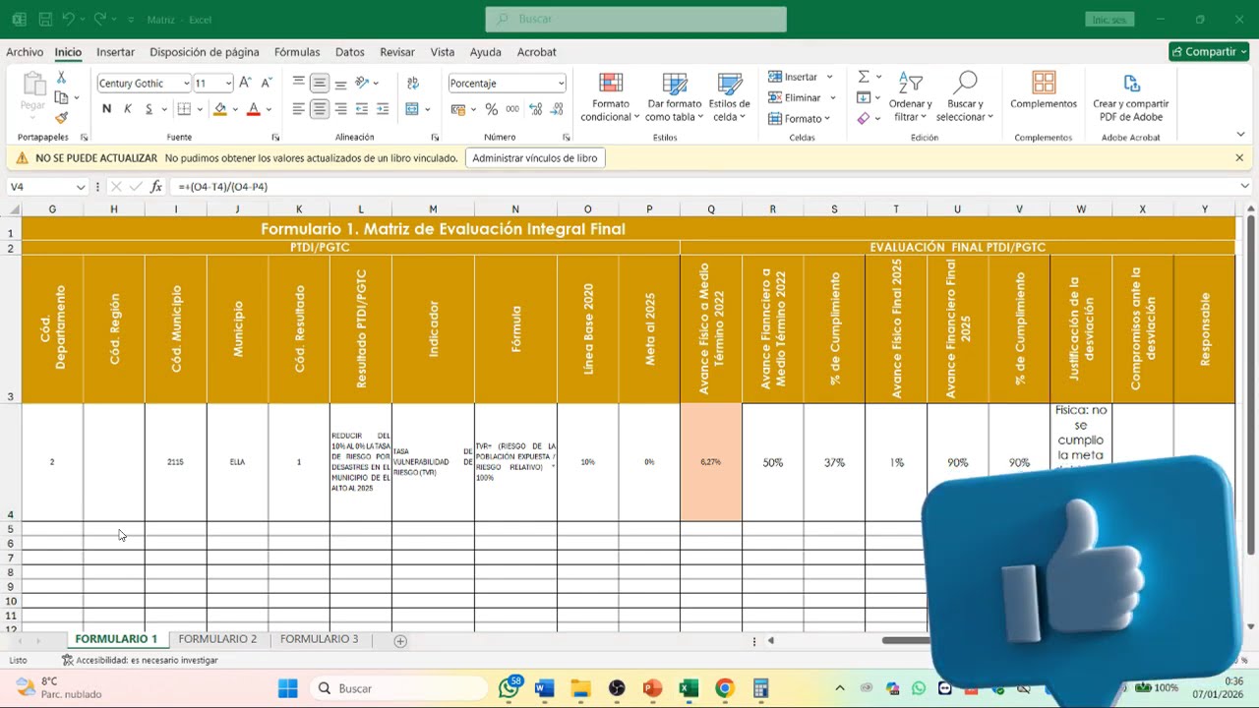The width and height of the screenshot is (1259, 708).
Task: Select the Format Painter brush
Action: (61, 117)
